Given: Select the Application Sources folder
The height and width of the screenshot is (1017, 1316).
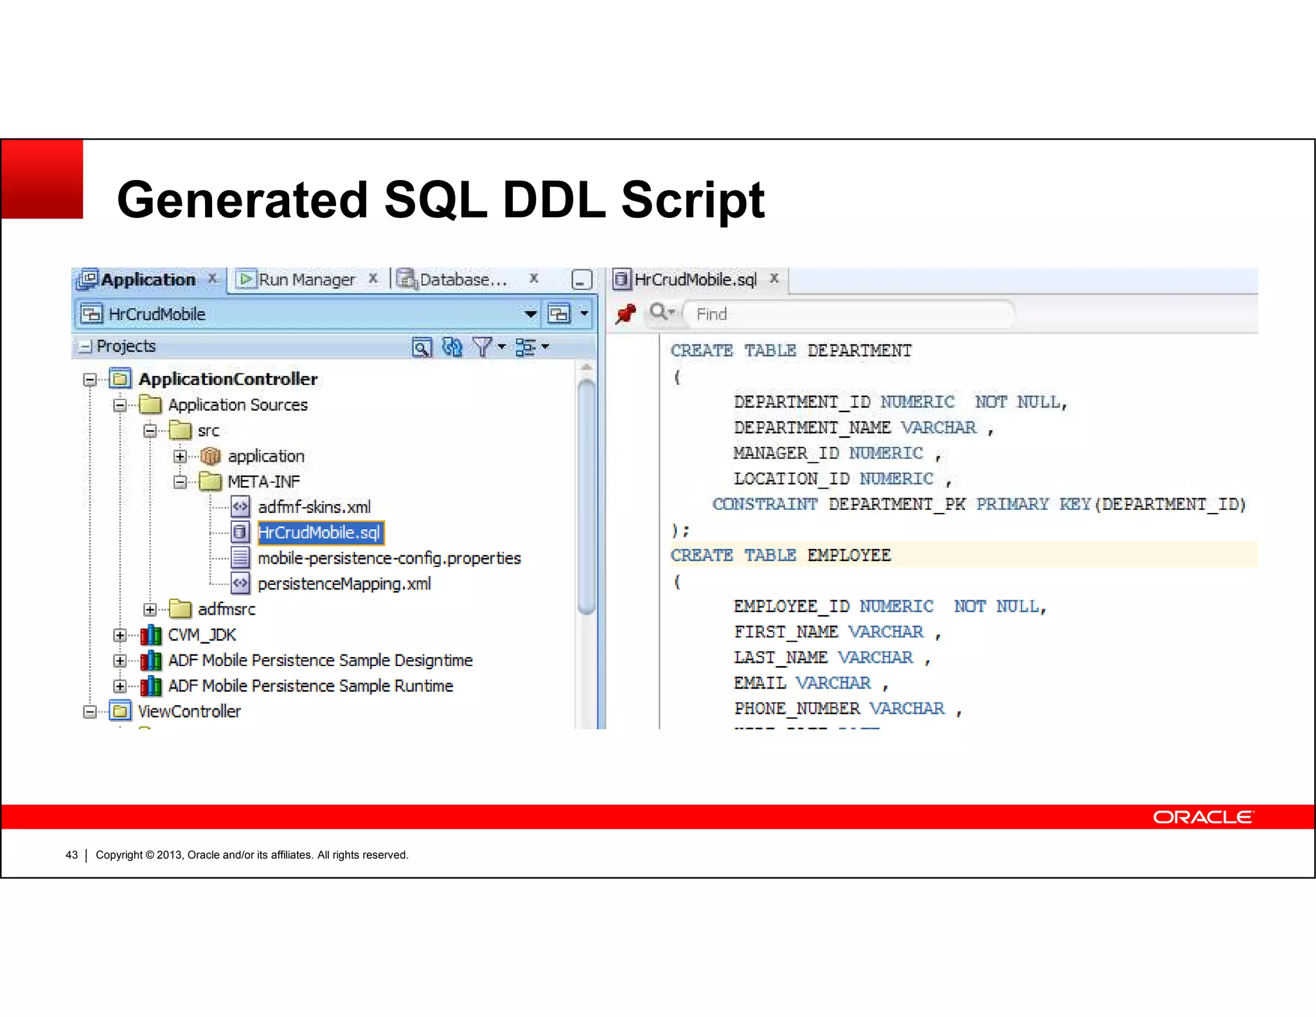Looking at the screenshot, I should pyautogui.click(x=238, y=405).
